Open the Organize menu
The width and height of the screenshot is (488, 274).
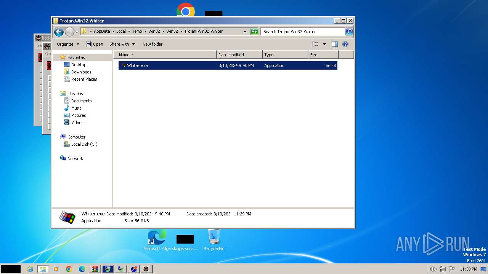coord(68,44)
